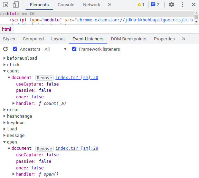Remove the open document listener
Viewport: 199px width, 178px height.
pos(45,149)
